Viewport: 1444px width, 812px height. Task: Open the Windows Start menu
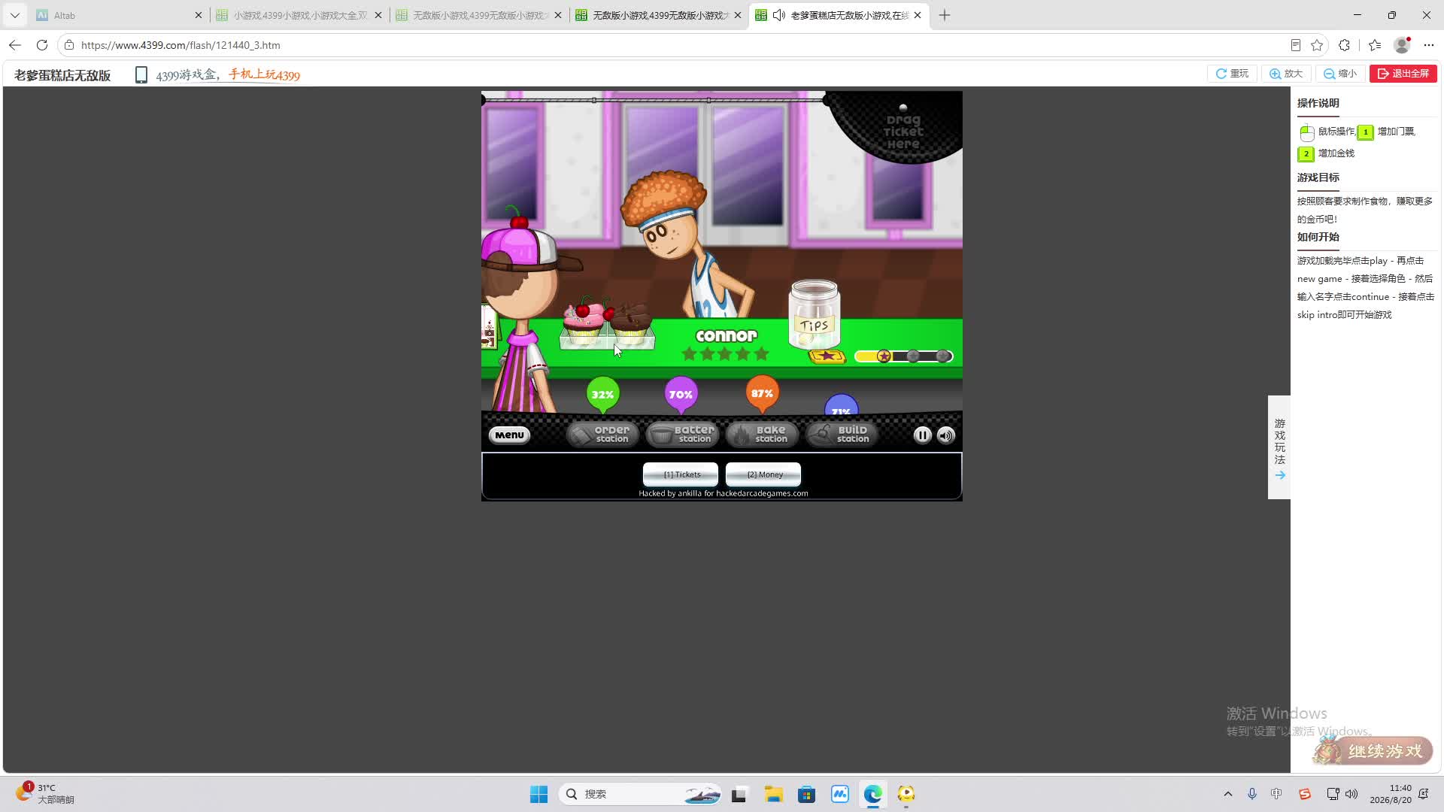tap(538, 794)
